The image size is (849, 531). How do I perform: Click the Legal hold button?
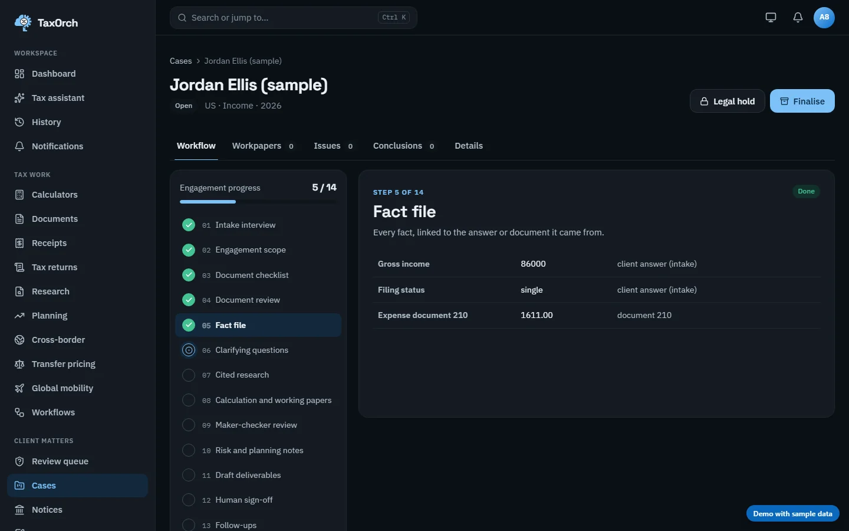pos(728,101)
